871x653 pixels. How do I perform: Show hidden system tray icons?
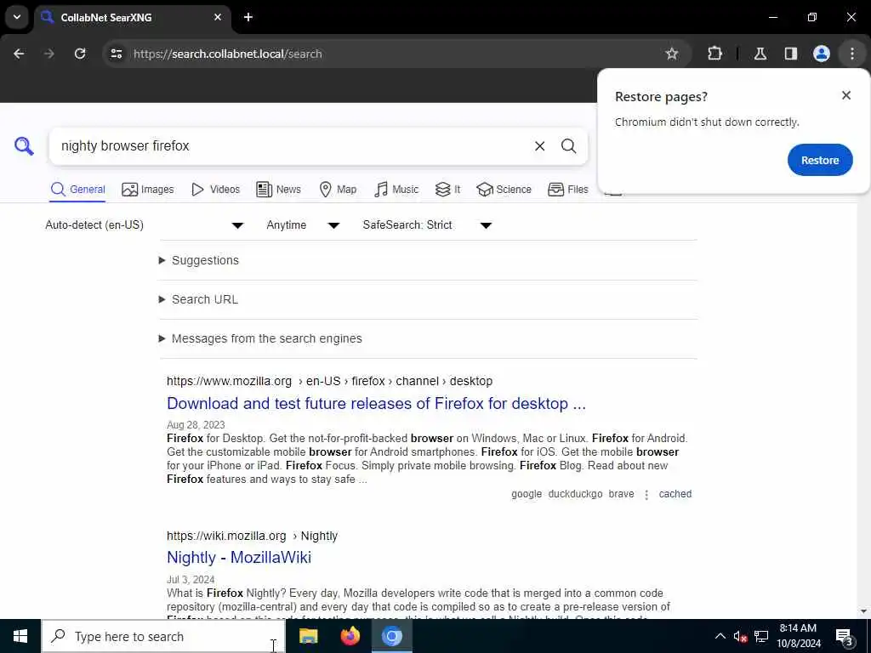[720, 636]
